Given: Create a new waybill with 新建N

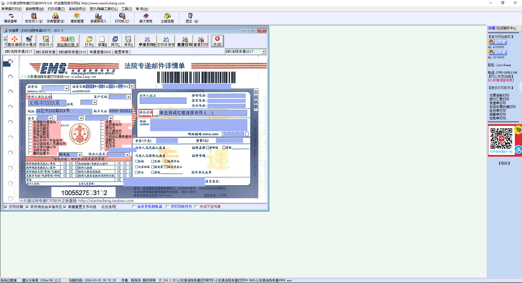Looking at the screenshot, I should 102,41.
